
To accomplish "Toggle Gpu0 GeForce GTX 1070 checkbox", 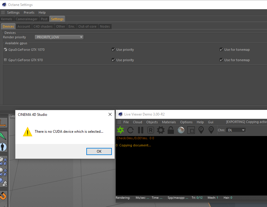I will click(x=6, y=49).
